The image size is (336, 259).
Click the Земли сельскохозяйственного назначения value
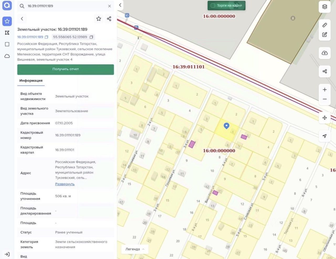81,245
